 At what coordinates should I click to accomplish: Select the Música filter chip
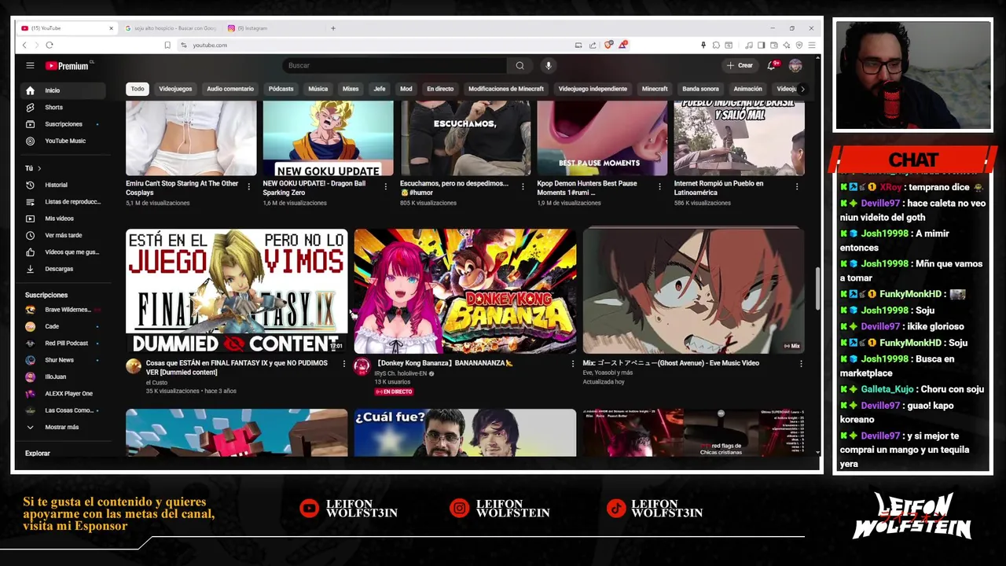(318, 89)
